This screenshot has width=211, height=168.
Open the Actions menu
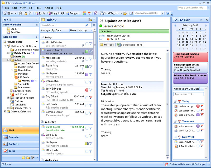click(x=49, y=8)
